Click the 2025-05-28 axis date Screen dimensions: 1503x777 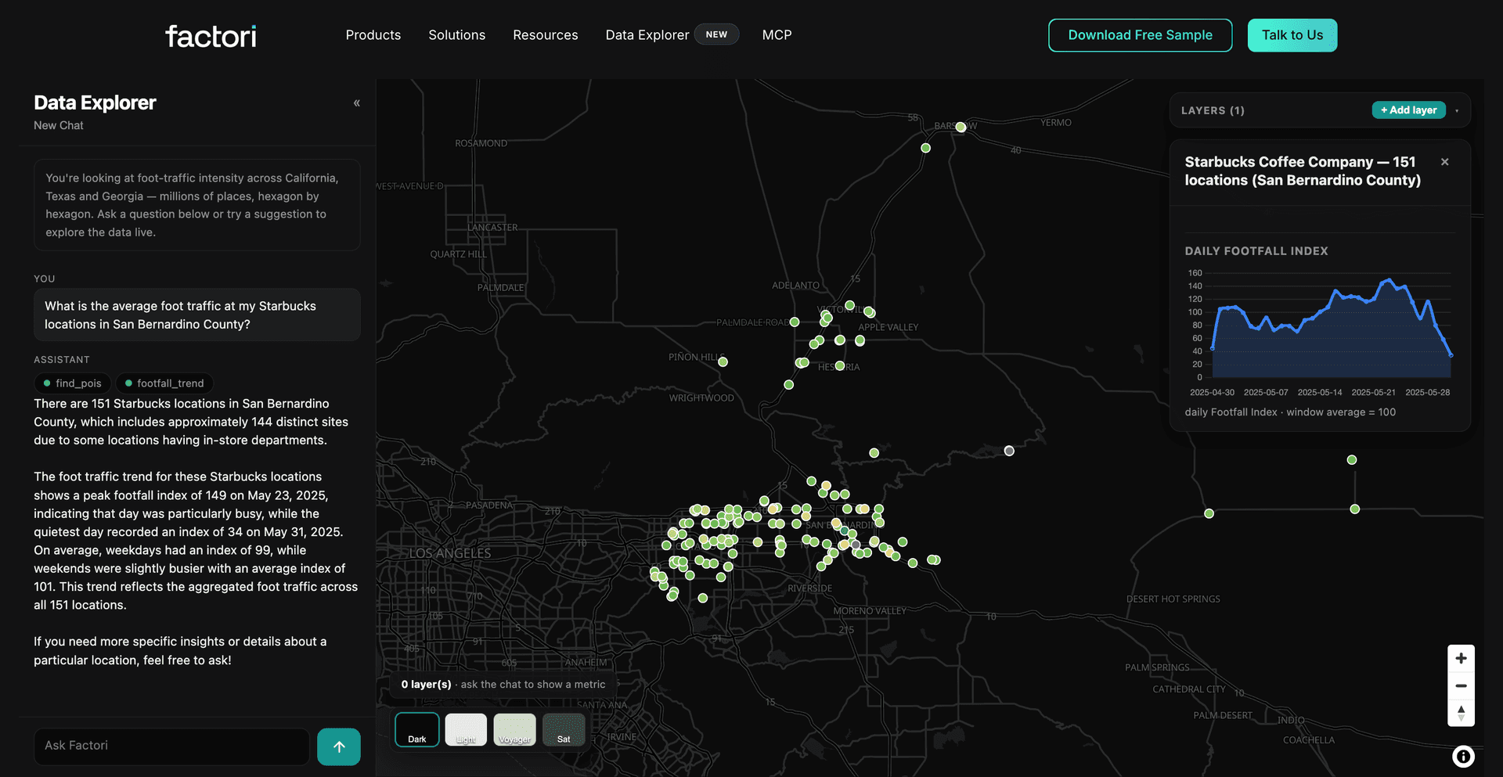tap(1427, 393)
